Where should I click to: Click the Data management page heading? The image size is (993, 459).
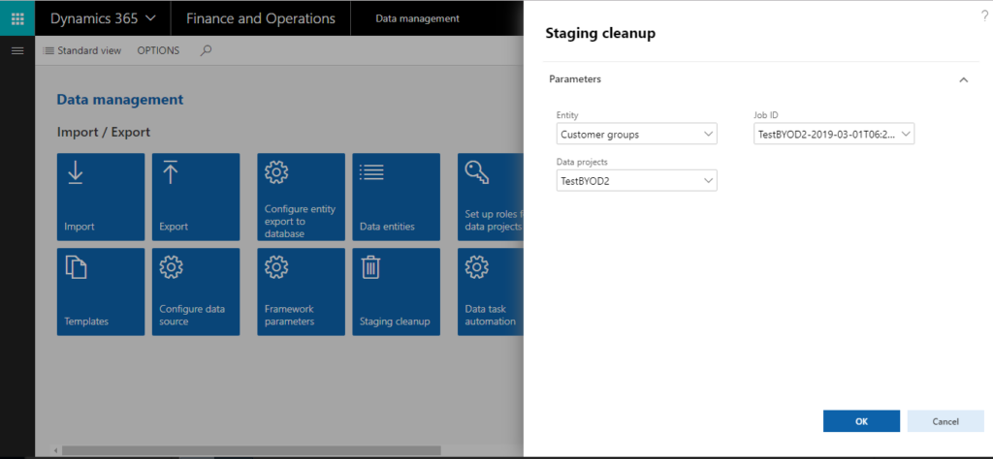[119, 100]
